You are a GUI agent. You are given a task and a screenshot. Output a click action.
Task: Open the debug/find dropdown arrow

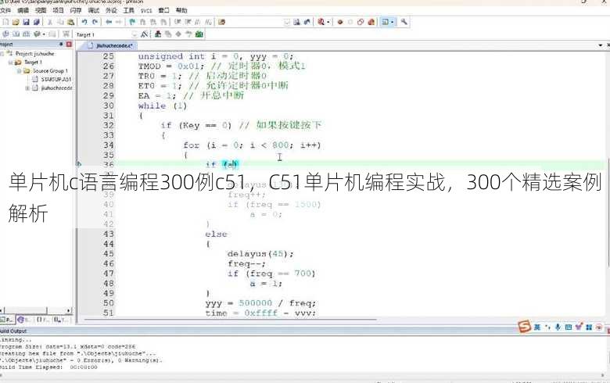pyautogui.click(x=328, y=22)
